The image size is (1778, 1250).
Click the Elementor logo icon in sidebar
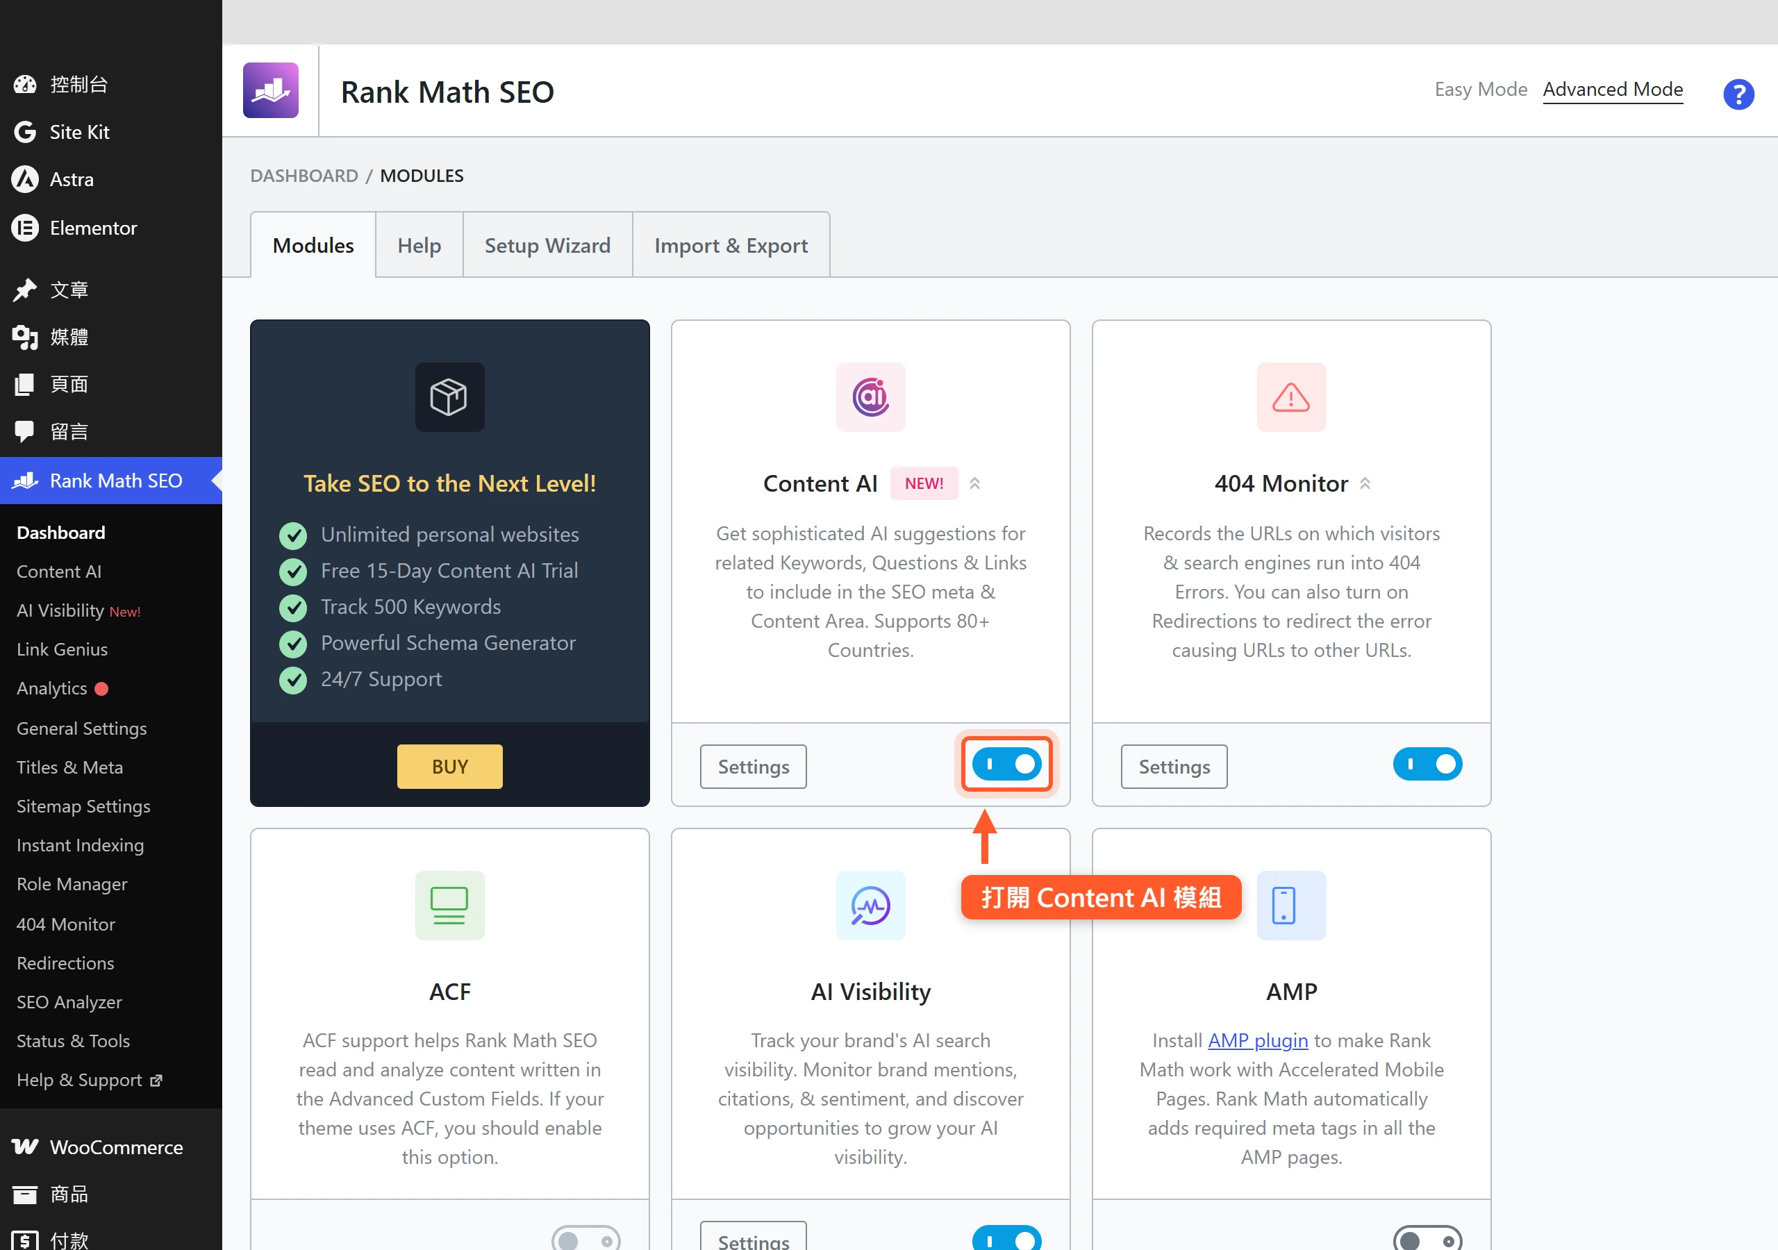(x=25, y=228)
